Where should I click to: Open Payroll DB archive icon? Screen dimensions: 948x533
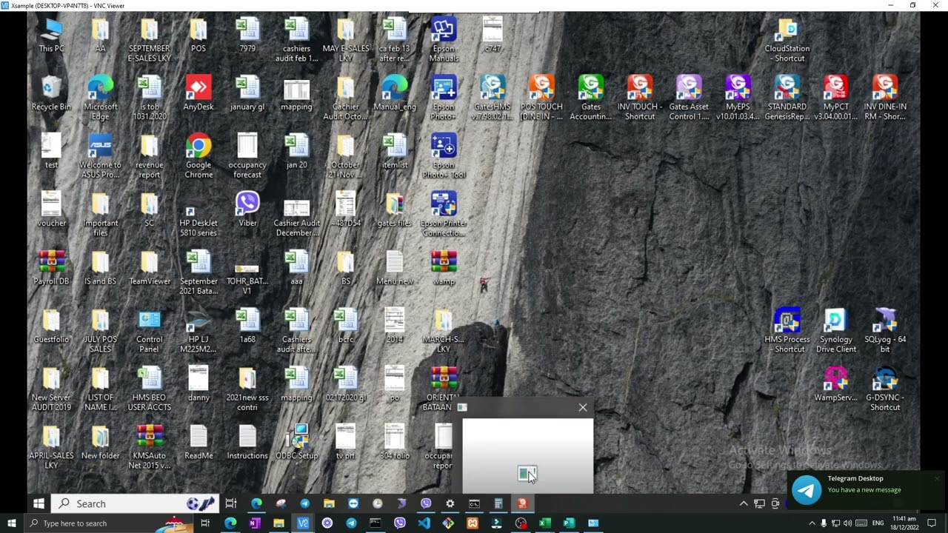(51, 268)
